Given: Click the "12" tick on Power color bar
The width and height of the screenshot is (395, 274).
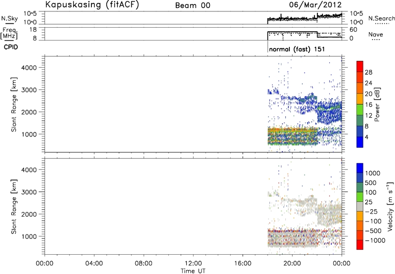Looking at the screenshot, I should click(368, 116).
